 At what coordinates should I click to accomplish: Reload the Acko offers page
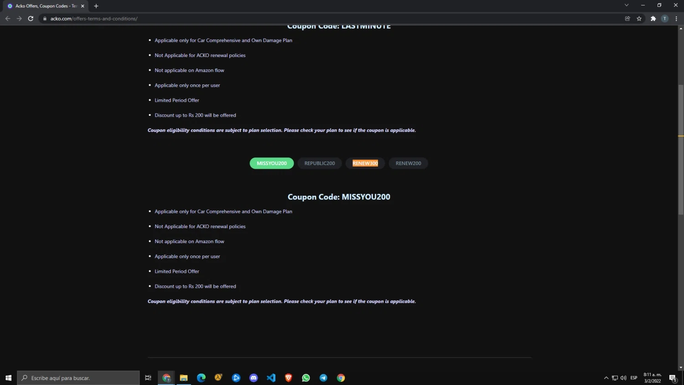[x=31, y=19]
